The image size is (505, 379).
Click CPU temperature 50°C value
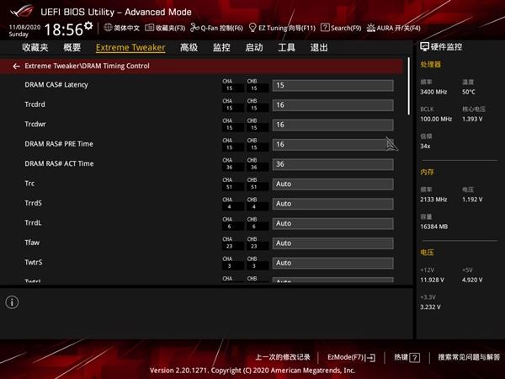[x=469, y=92]
